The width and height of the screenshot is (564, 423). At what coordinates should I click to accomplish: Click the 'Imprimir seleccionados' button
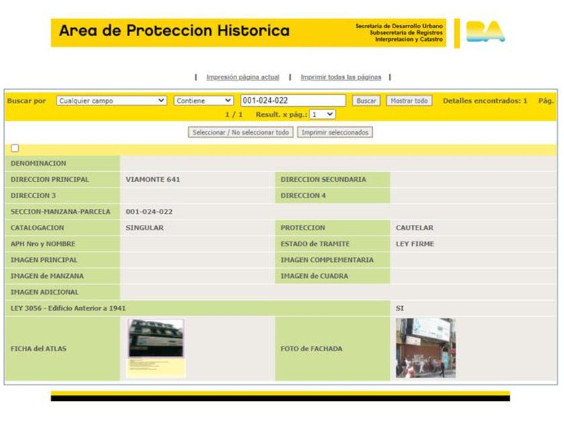point(335,132)
